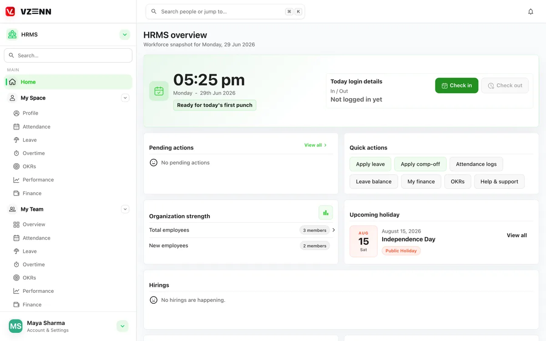Click Overview grid icon under My Team
Image resolution: width=546 pixels, height=341 pixels.
click(x=16, y=225)
